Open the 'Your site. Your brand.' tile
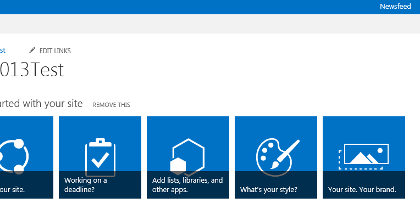This screenshot has height=220, width=420. [x=364, y=157]
